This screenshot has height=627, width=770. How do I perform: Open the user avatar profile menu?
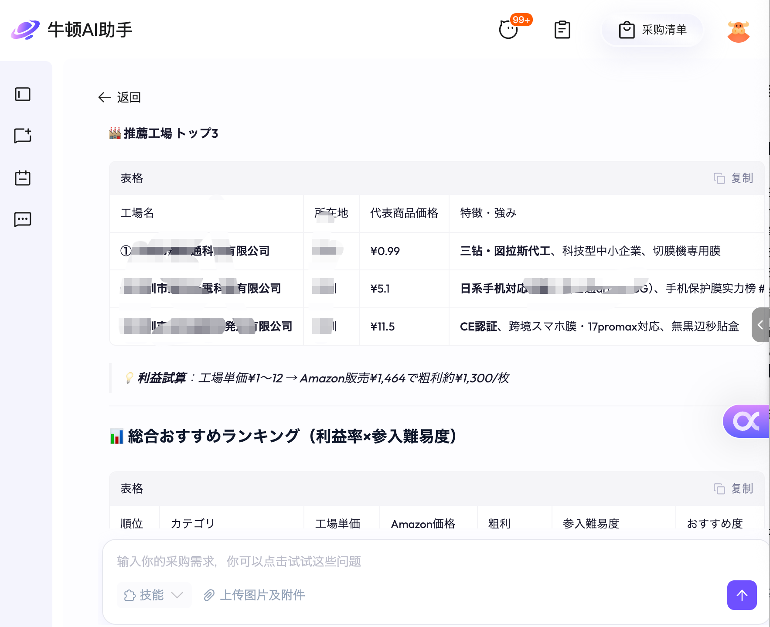coord(739,31)
